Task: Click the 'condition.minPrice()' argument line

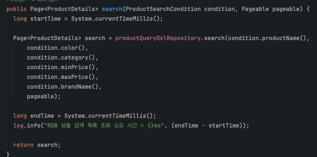Action: 63,67
